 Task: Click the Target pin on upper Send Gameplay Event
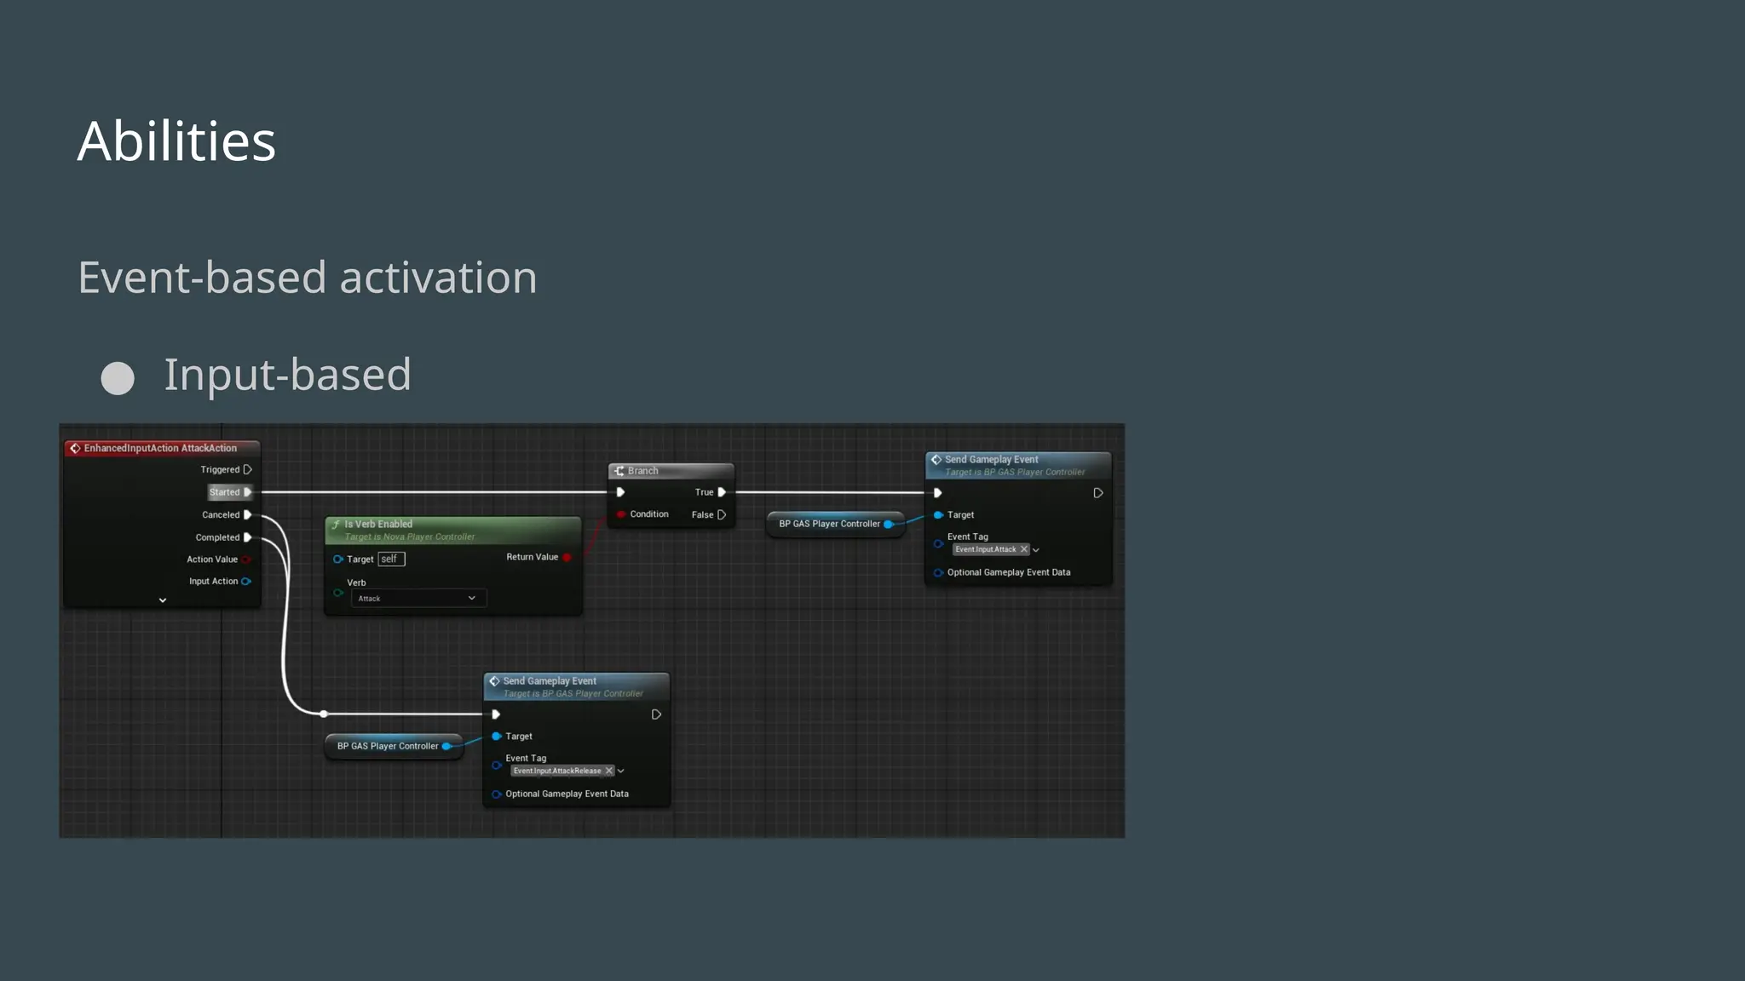click(x=938, y=515)
